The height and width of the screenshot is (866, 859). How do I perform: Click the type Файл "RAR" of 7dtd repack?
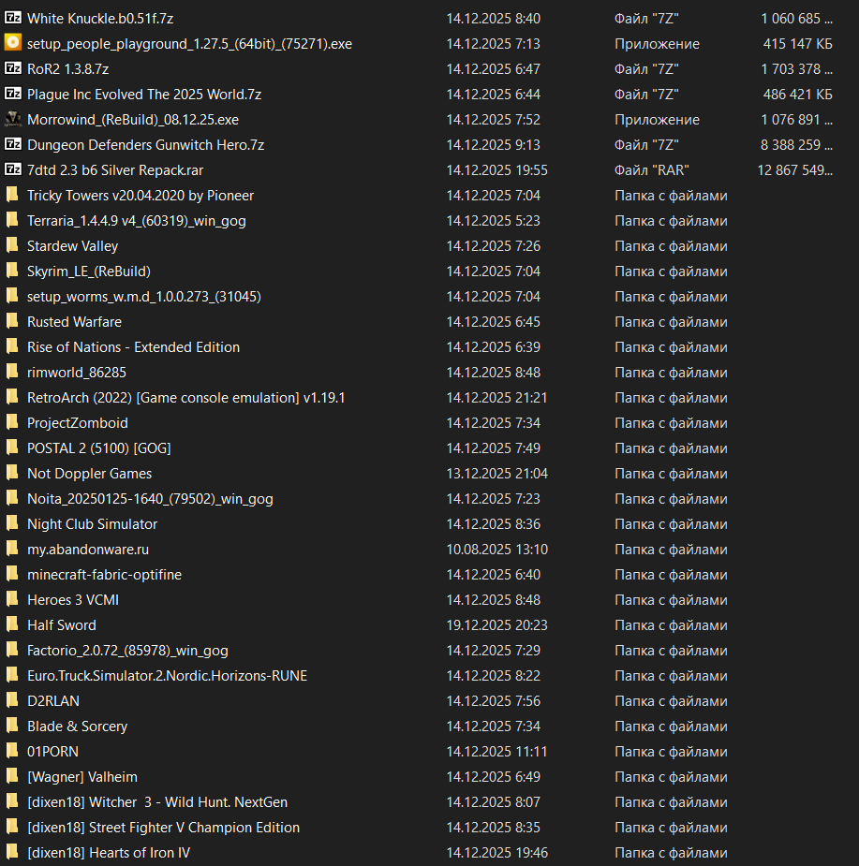(x=652, y=170)
